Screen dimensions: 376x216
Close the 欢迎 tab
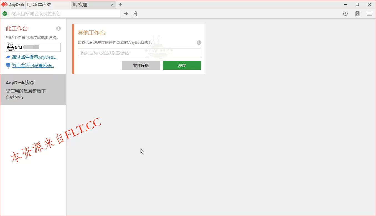[112, 5]
